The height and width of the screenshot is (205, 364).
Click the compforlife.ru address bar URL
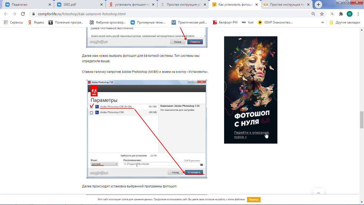82,14
